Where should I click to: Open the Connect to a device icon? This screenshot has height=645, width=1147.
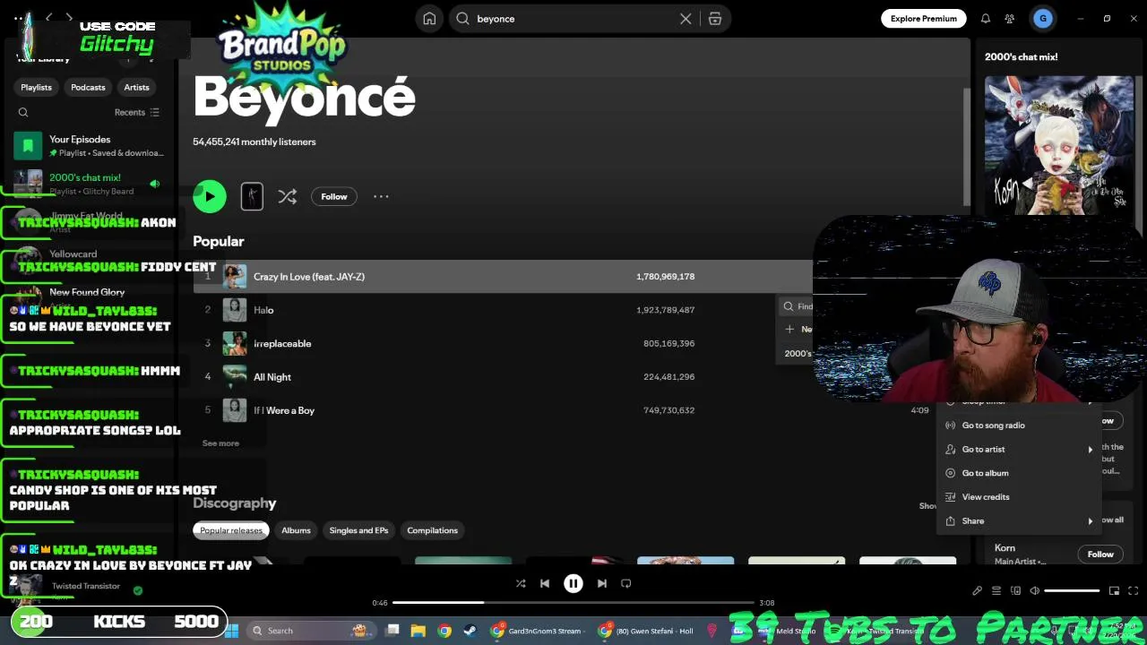tap(1015, 591)
